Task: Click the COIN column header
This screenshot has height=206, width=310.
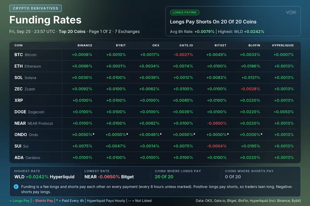Action: click(18, 45)
